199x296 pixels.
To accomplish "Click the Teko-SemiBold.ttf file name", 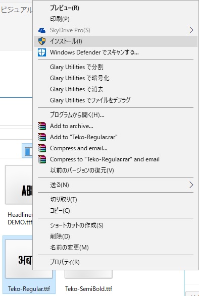I will point(88,289).
